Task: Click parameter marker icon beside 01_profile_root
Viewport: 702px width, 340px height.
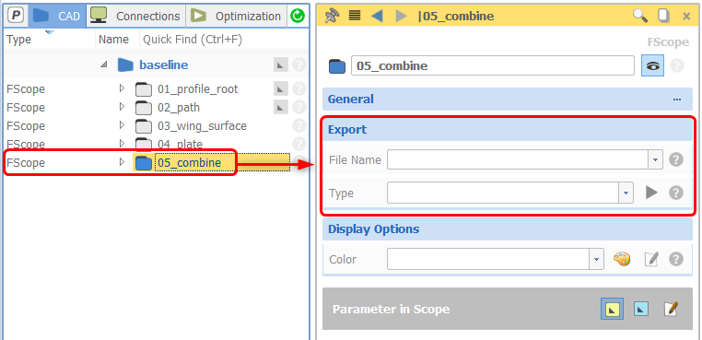Action: click(280, 89)
